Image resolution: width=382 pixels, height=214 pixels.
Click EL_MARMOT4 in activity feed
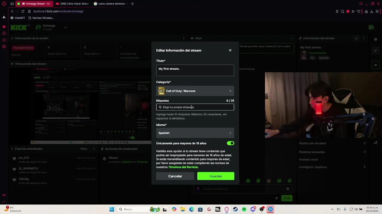[28, 169]
